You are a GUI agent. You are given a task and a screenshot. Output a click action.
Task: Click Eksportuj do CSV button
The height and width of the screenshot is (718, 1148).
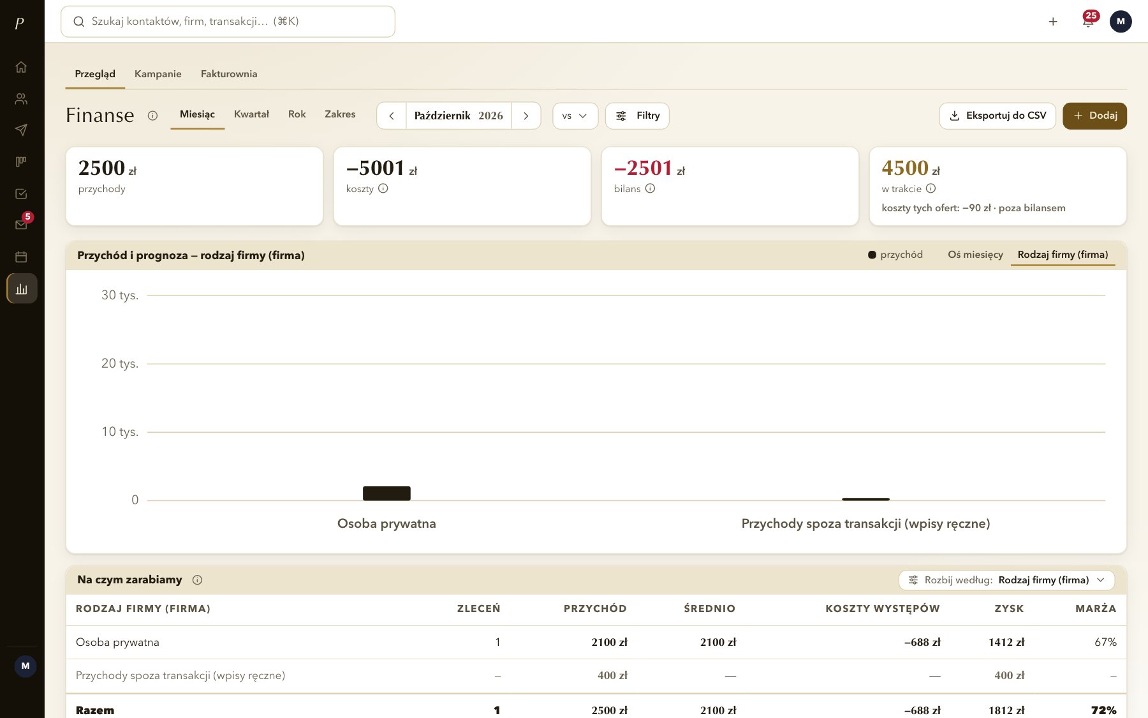(997, 116)
